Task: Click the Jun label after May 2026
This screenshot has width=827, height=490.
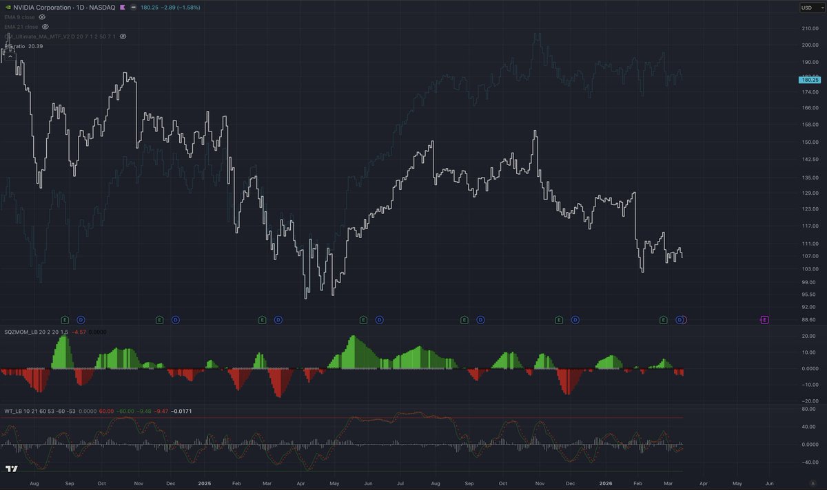Action: point(770,484)
